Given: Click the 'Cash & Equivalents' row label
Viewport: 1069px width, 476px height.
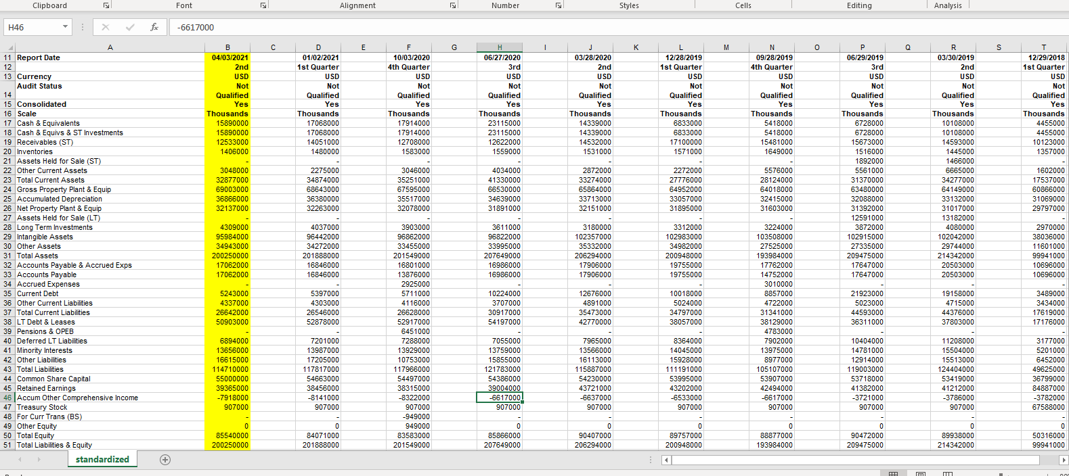Looking at the screenshot, I should (48, 123).
